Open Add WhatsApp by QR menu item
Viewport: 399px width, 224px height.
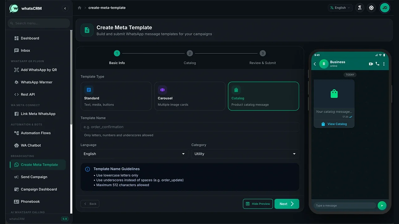point(38,70)
